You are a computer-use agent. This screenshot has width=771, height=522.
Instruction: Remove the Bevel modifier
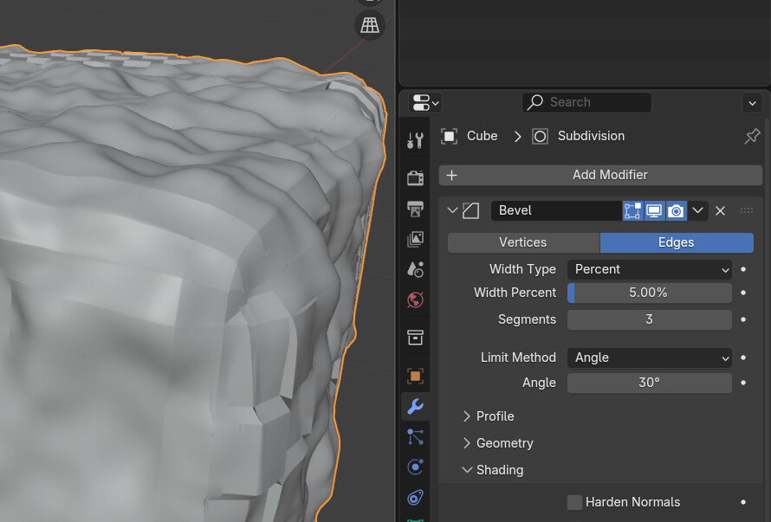721,211
